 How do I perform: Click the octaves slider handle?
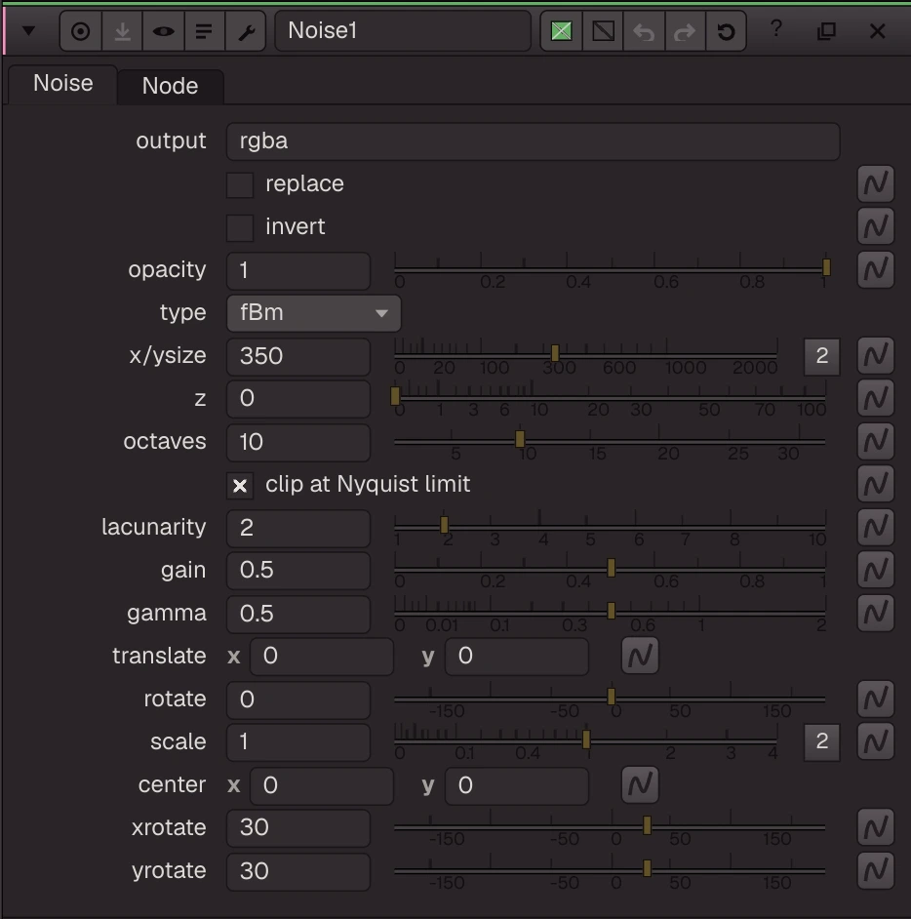pos(520,439)
